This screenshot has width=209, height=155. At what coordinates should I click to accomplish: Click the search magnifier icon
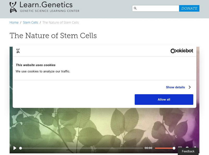(x=135, y=8)
